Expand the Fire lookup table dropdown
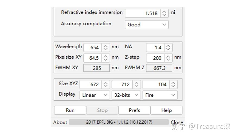Viewport: 236px width, 136px height. (160, 95)
